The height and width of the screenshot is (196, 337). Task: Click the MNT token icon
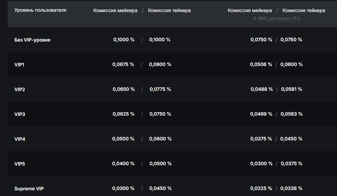tap(255, 18)
